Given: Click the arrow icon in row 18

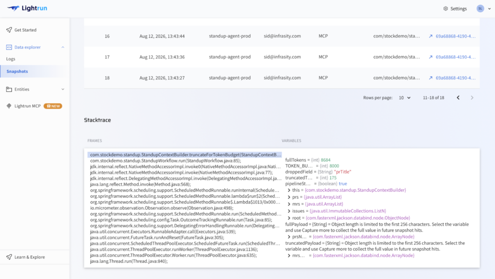Looking at the screenshot, I should pos(431,78).
